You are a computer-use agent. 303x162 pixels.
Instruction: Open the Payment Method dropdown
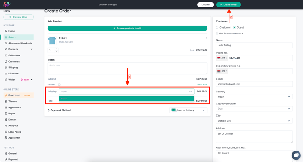[188, 110]
